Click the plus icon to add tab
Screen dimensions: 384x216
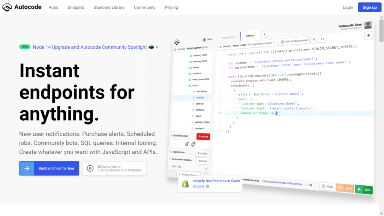tap(264, 34)
